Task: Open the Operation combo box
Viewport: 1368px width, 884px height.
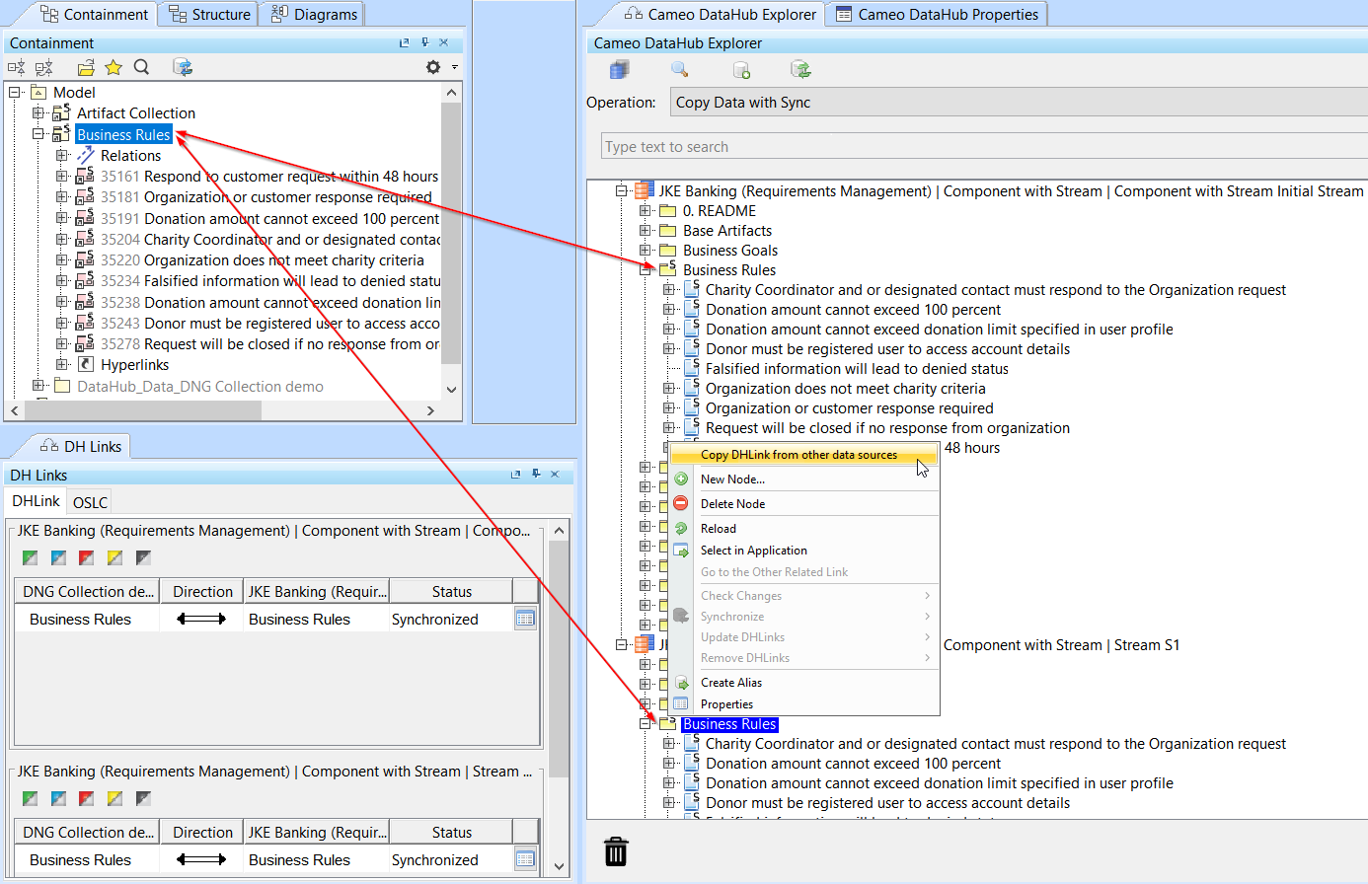Action: (1017, 103)
